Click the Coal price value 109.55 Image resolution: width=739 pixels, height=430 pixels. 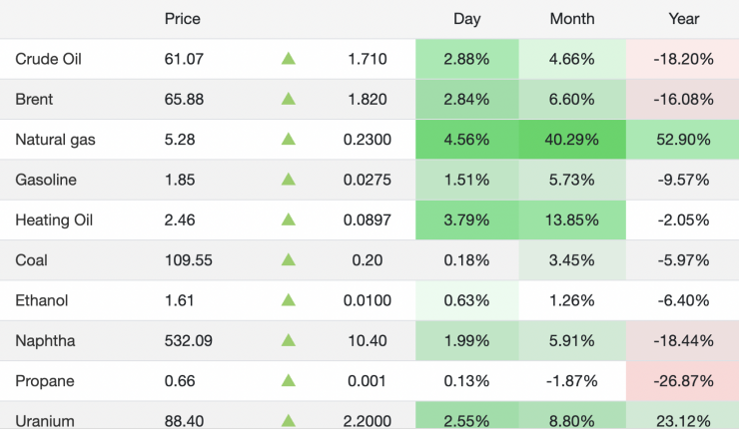[x=189, y=260]
